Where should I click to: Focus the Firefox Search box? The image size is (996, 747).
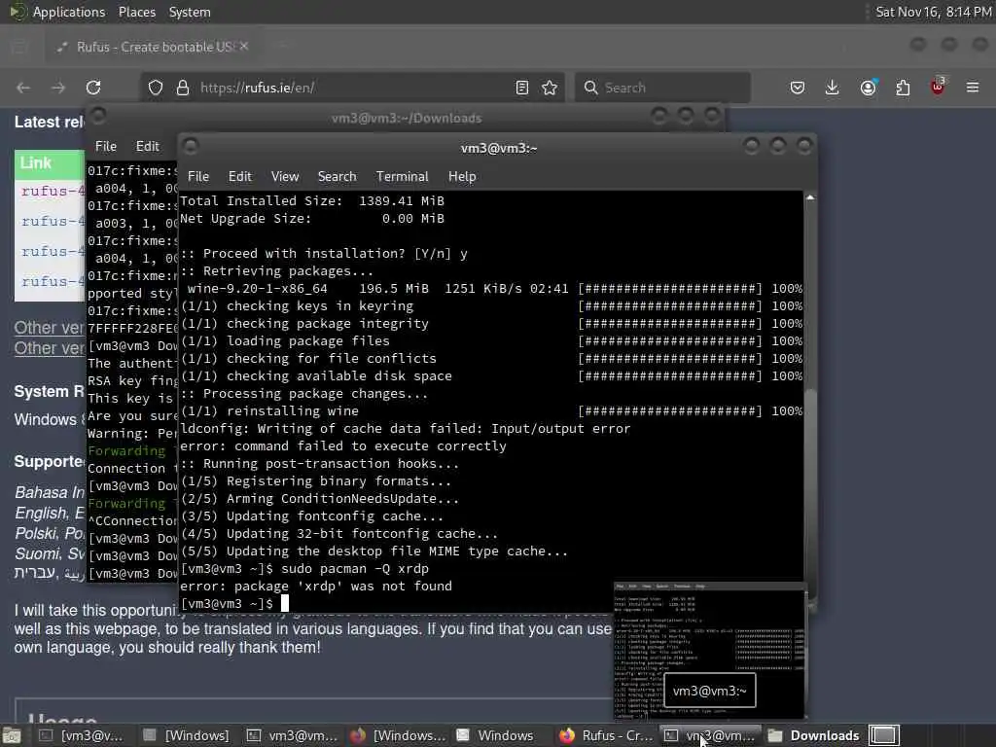click(x=662, y=88)
